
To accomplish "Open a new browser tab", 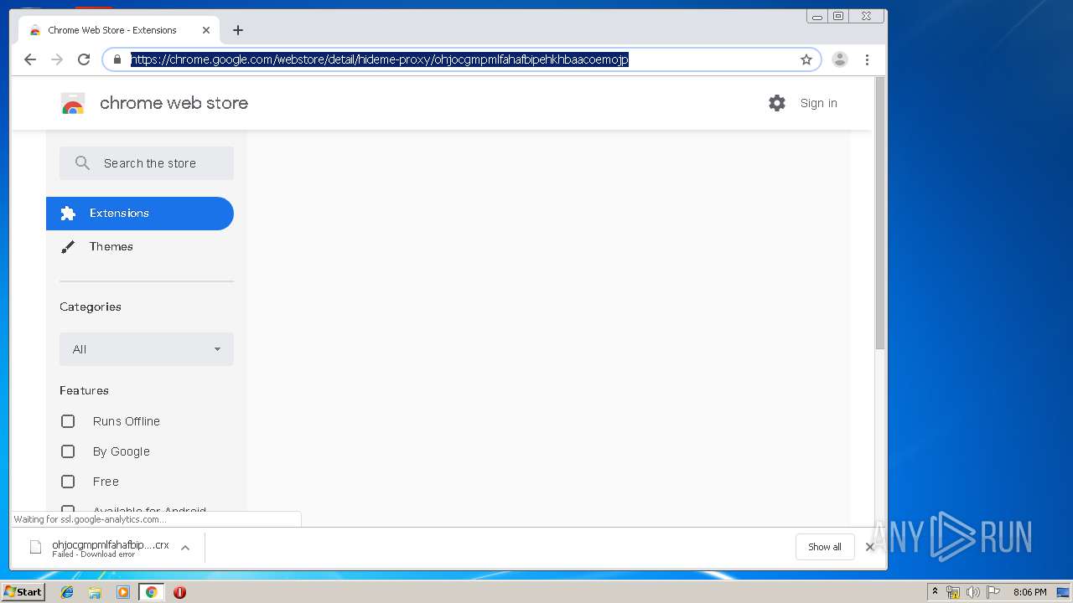I will coord(238,30).
